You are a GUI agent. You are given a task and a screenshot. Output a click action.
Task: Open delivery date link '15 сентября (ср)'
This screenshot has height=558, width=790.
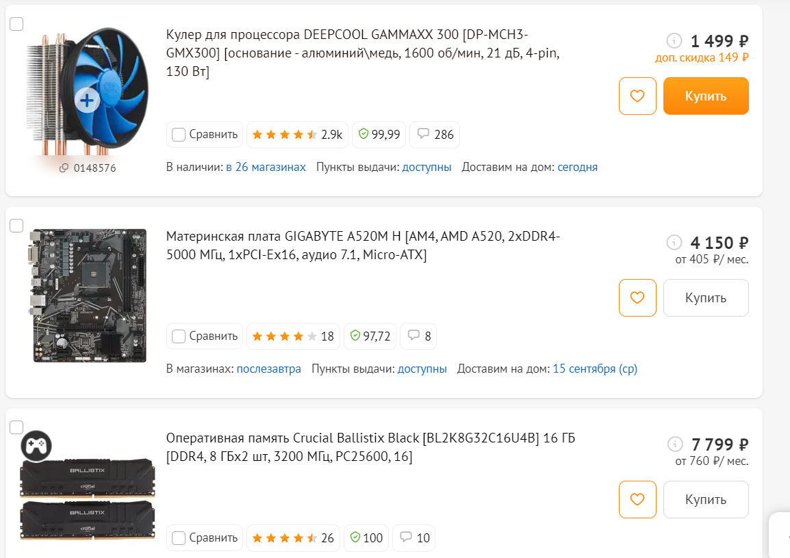pos(595,369)
